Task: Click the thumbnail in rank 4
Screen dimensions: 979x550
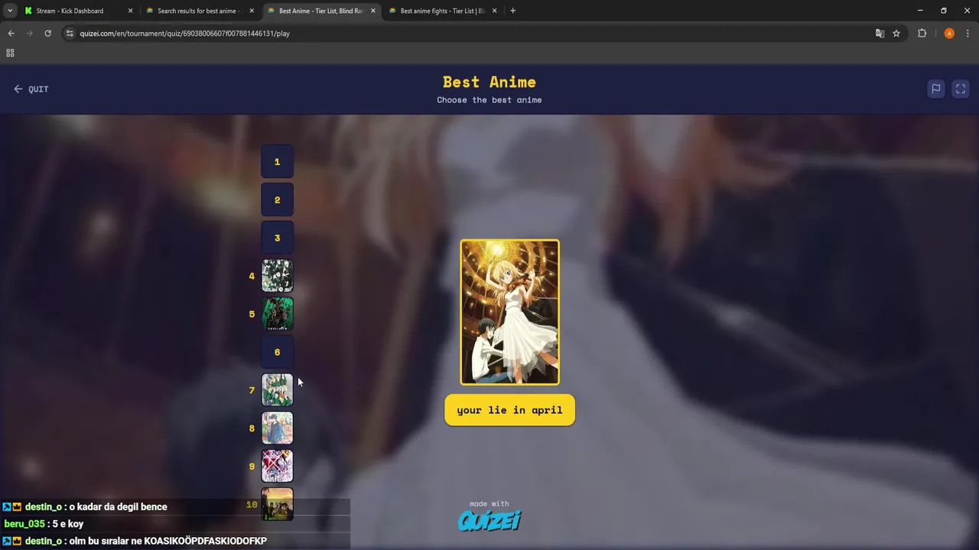Action: [x=278, y=276]
